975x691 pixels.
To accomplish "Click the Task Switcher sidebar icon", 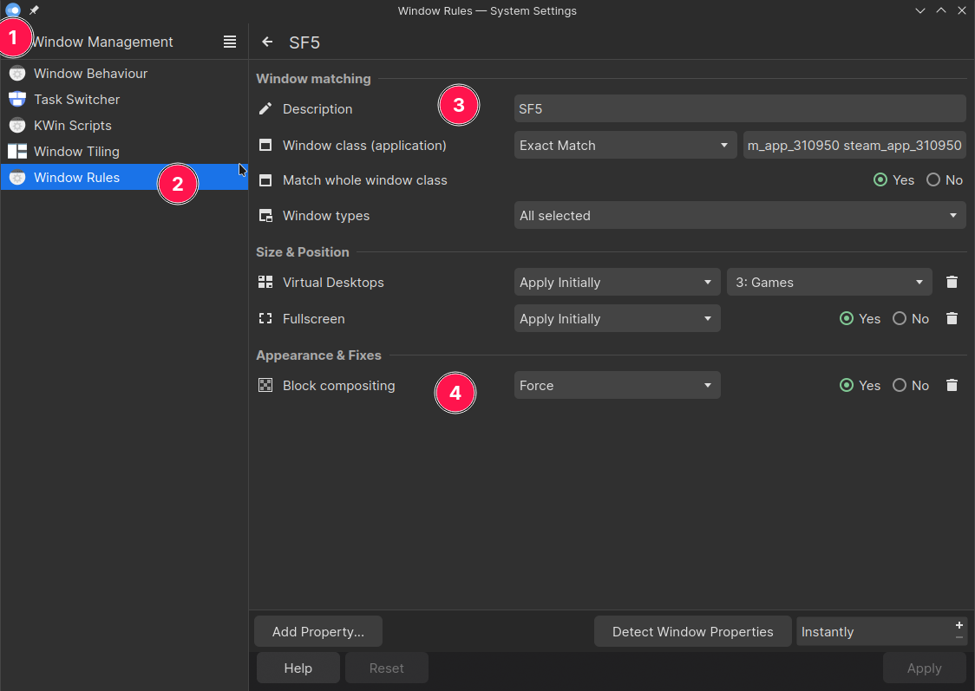I will pyautogui.click(x=17, y=100).
